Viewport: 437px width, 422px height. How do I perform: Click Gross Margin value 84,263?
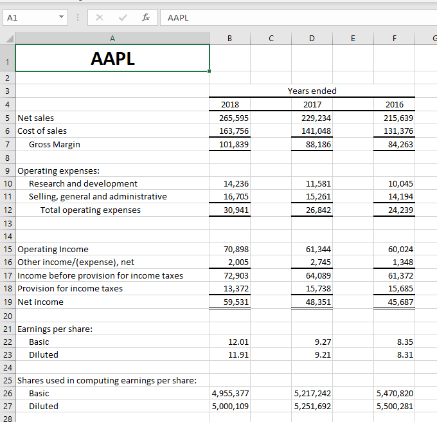click(x=394, y=144)
